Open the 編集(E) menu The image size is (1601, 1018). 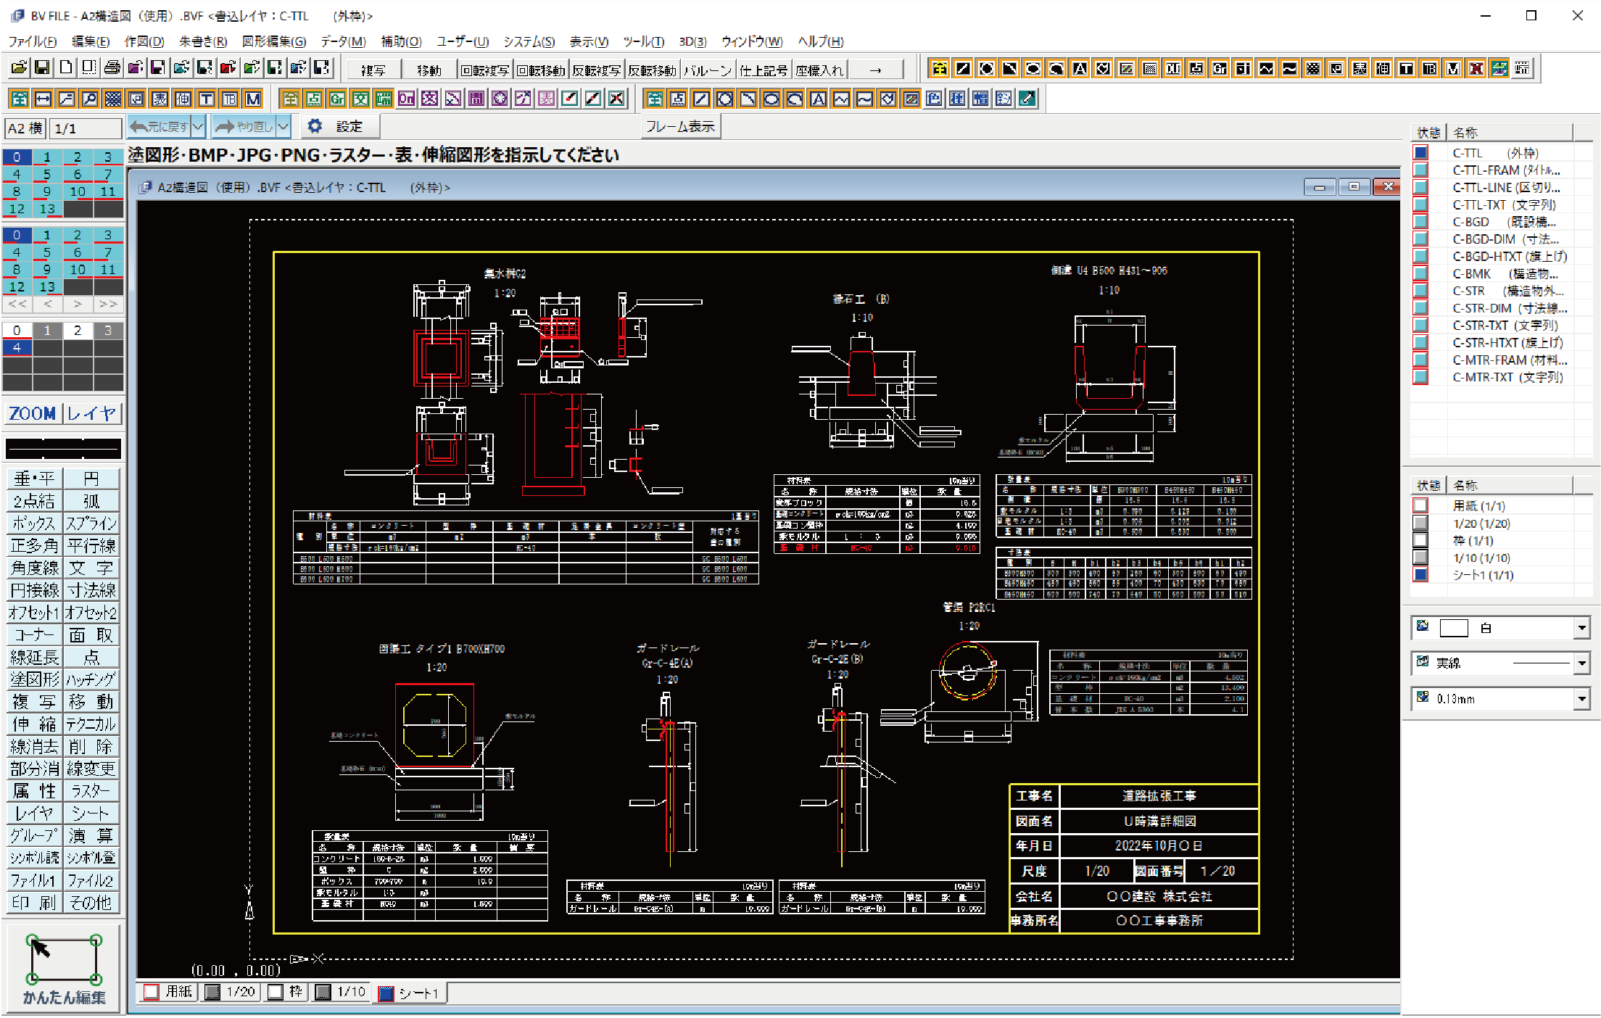click(x=91, y=41)
